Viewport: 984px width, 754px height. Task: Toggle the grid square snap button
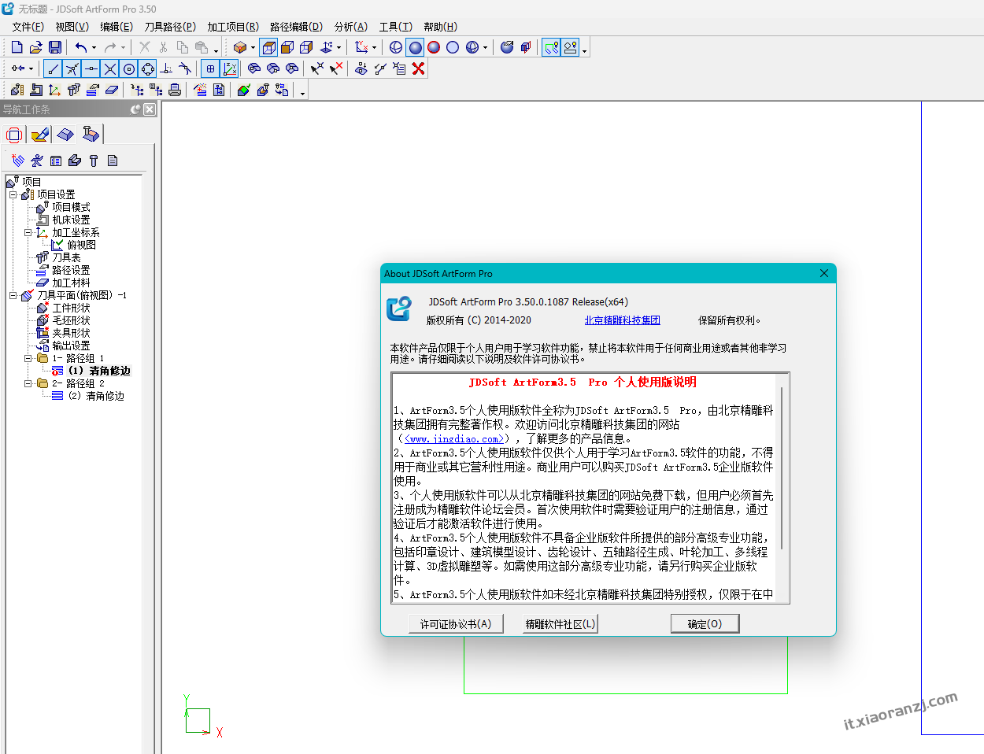[210, 68]
